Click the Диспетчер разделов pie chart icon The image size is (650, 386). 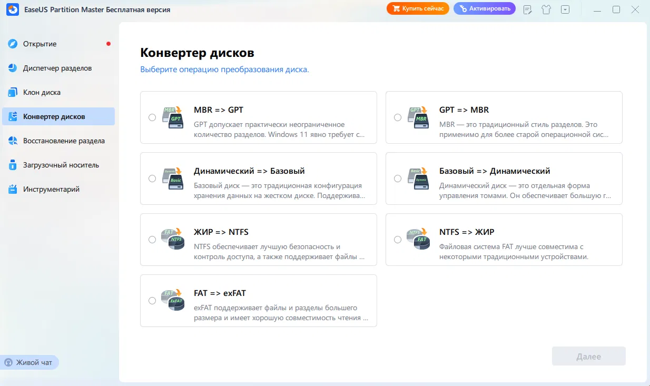(x=13, y=68)
